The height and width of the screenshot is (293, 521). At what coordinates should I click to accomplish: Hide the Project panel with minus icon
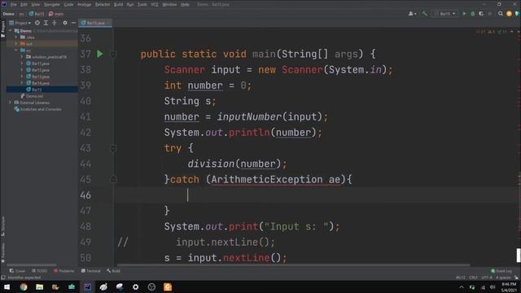coord(73,23)
